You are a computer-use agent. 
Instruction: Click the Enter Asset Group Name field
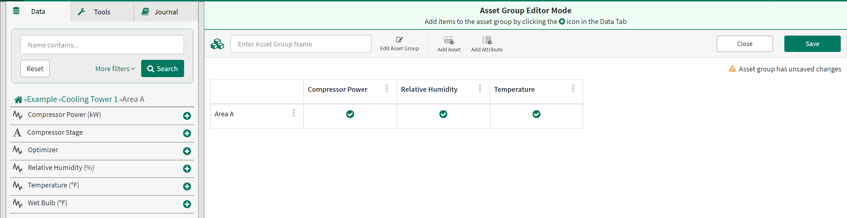tap(300, 44)
